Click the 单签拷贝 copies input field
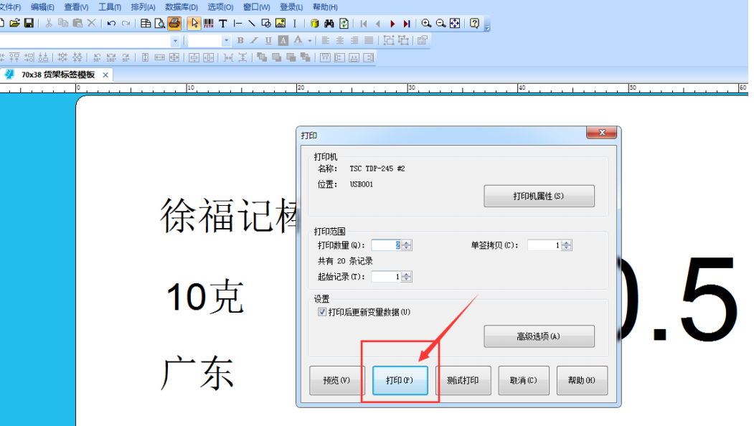Viewport: 754px width, 426px height. [x=545, y=245]
